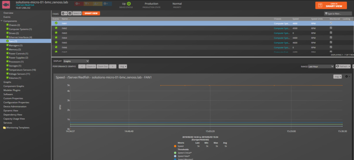Open Capacity Usage View in sidebar

[14, 119]
